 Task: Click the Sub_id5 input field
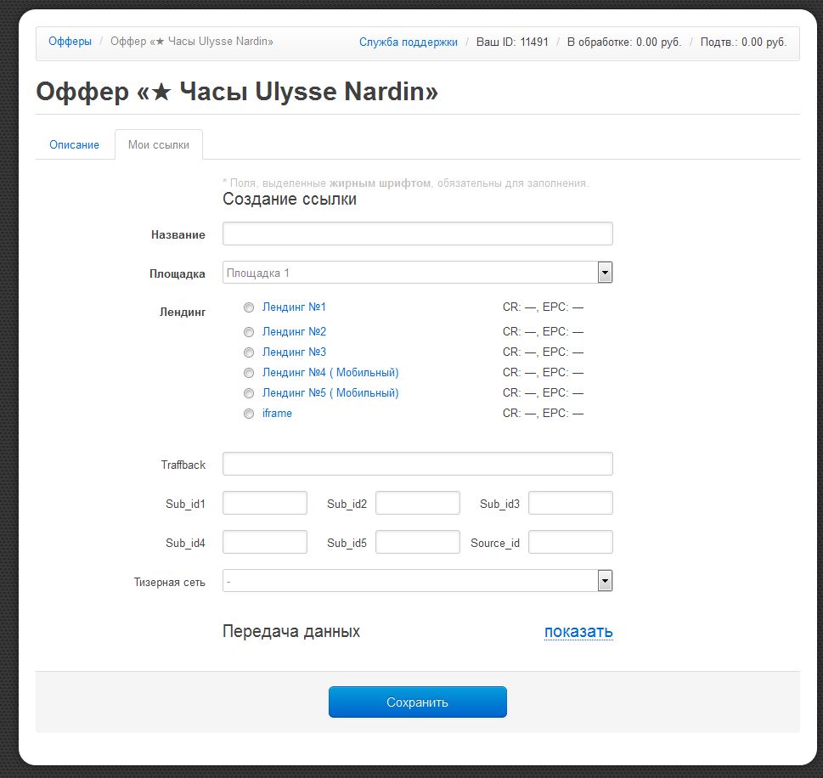point(418,542)
